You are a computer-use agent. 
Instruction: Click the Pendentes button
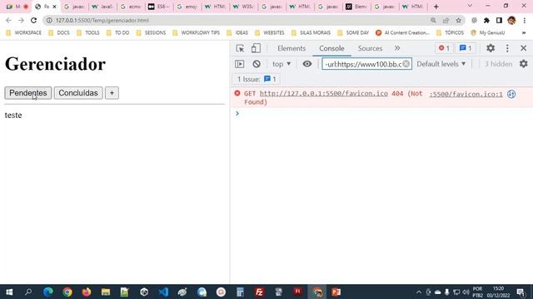(x=27, y=93)
